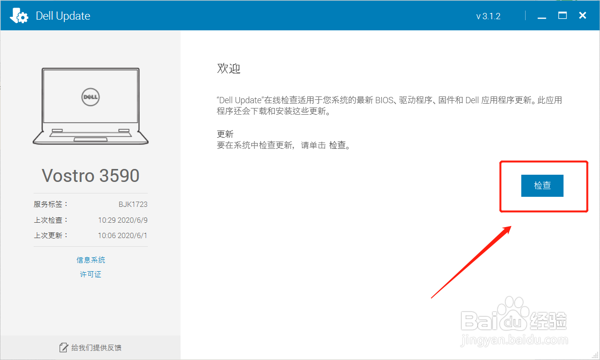This screenshot has width=600, height=360.
Task: Click the version label v 3.1.2
Action: (x=488, y=16)
